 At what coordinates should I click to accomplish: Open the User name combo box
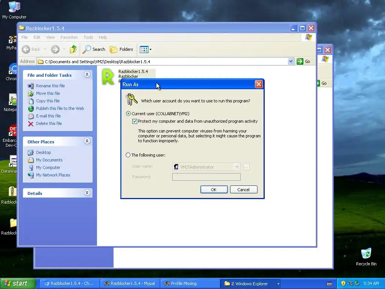pyautogui.click(x=206, y=167)
